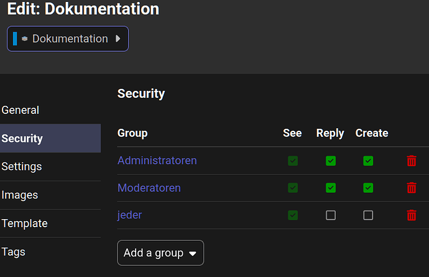This screenshot has height=277, width=429.
Task: Click the trash icon for jeder
Action: [412, 215]
